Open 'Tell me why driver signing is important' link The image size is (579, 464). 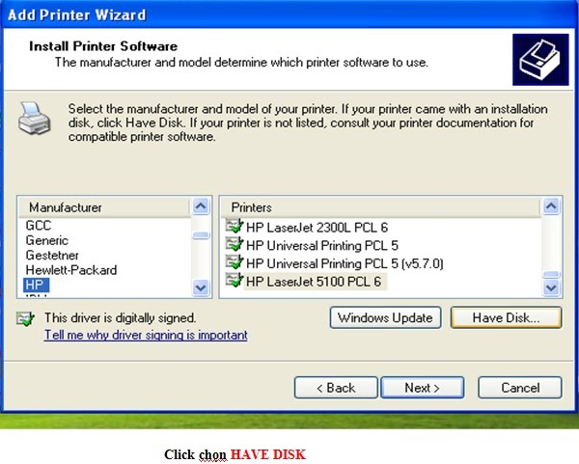146,335
